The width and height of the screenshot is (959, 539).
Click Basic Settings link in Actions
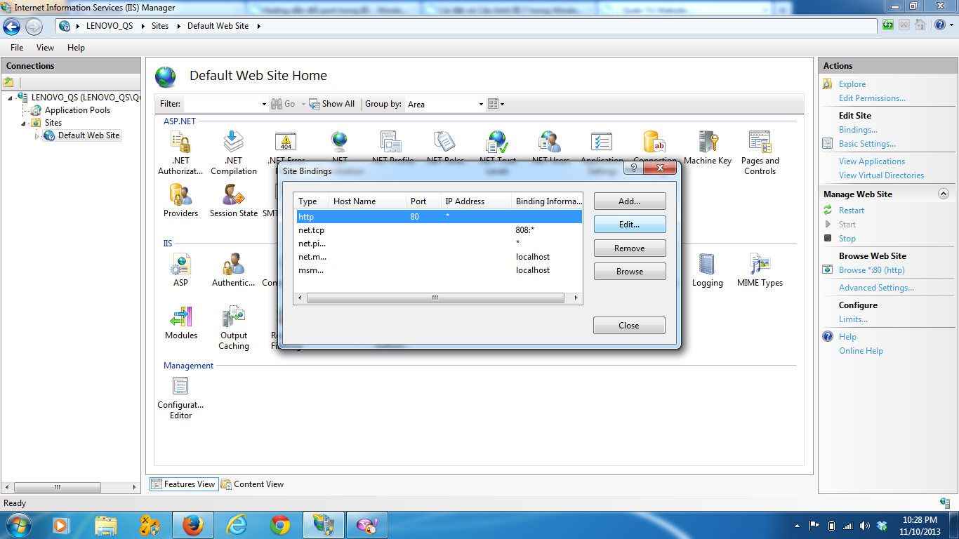pos(867,144)
